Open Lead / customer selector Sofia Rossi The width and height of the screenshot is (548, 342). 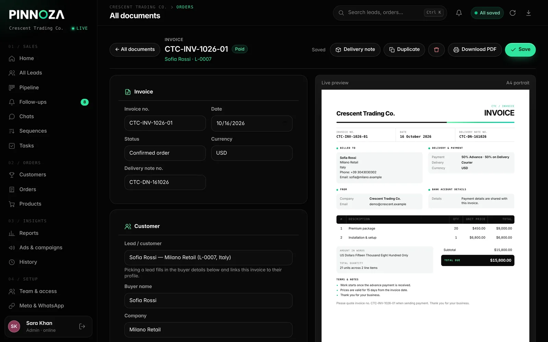coord(208,258)
